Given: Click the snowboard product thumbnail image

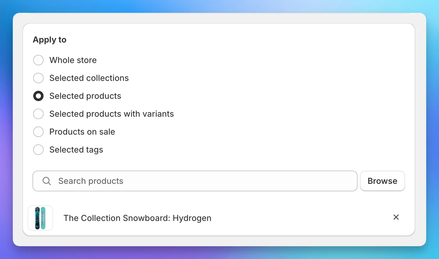Looking at the screenshot, I should tap(40, 218).
